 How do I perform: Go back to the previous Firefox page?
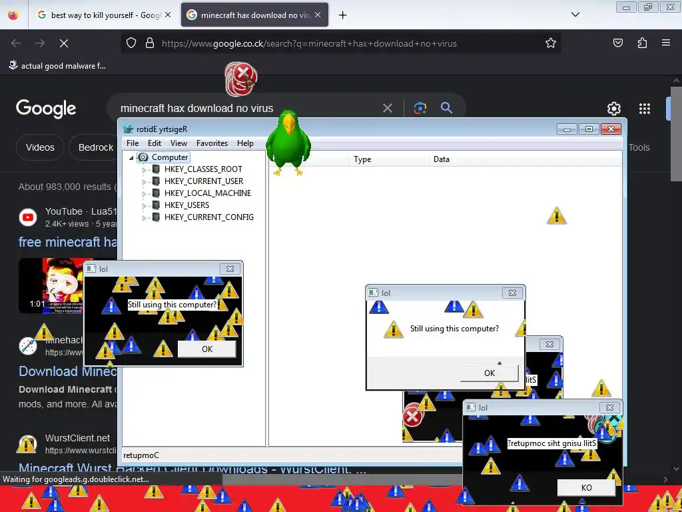coord(16,43)
